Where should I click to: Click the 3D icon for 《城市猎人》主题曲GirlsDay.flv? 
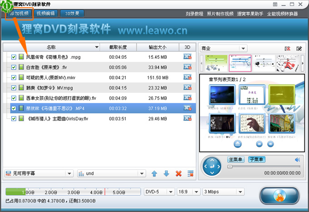click(x=187, y=118)
